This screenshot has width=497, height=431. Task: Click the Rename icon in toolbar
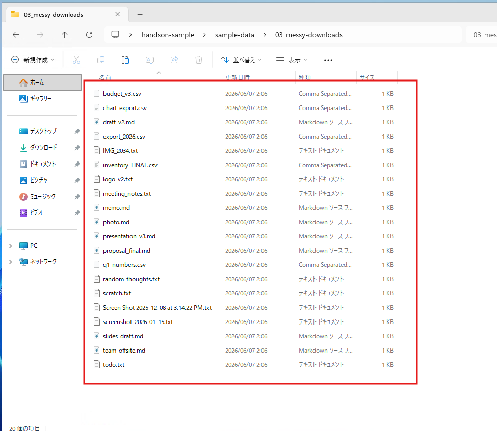149,60
